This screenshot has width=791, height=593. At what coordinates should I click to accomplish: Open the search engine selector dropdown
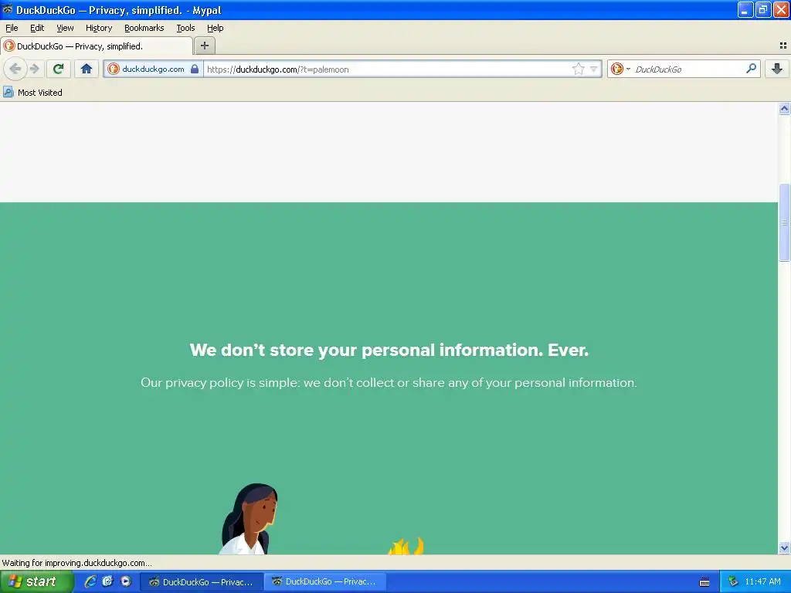(620, 69)
